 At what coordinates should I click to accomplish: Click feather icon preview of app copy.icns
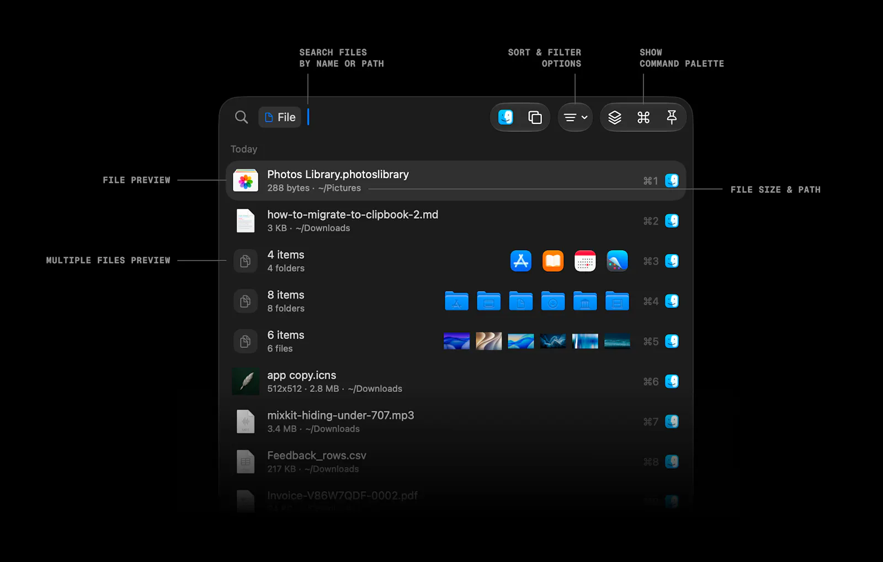[x=246, y=381]
